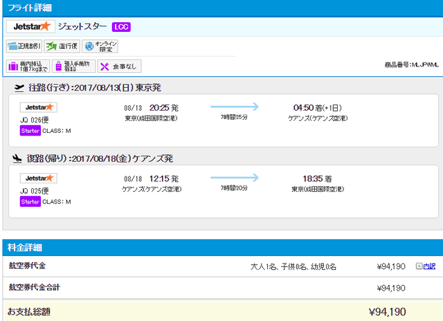Click the 08/18 date on return flight
This screenshot has height=321, width=443.
point(133,179)
